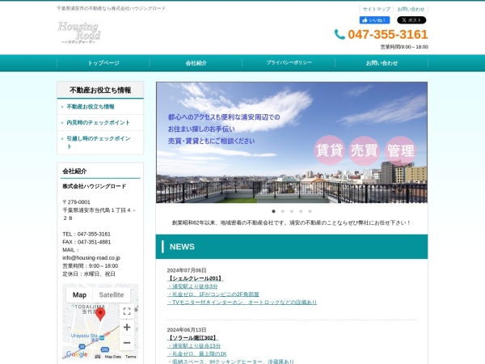
Task: Zoom in on the map
Action: click(127, 327)
